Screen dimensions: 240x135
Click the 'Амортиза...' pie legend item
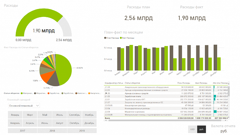pos(94,93)
